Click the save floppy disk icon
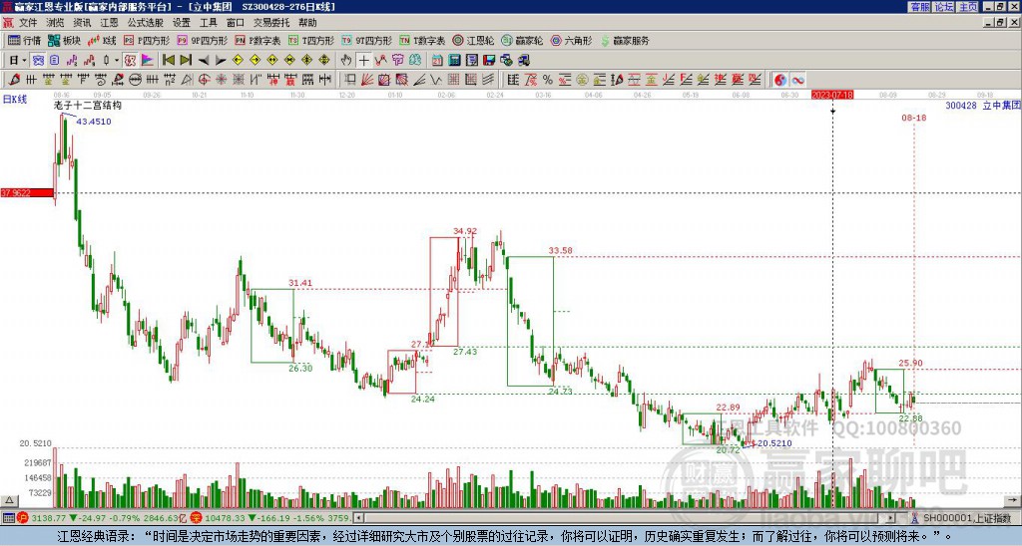 pos(488,60)
